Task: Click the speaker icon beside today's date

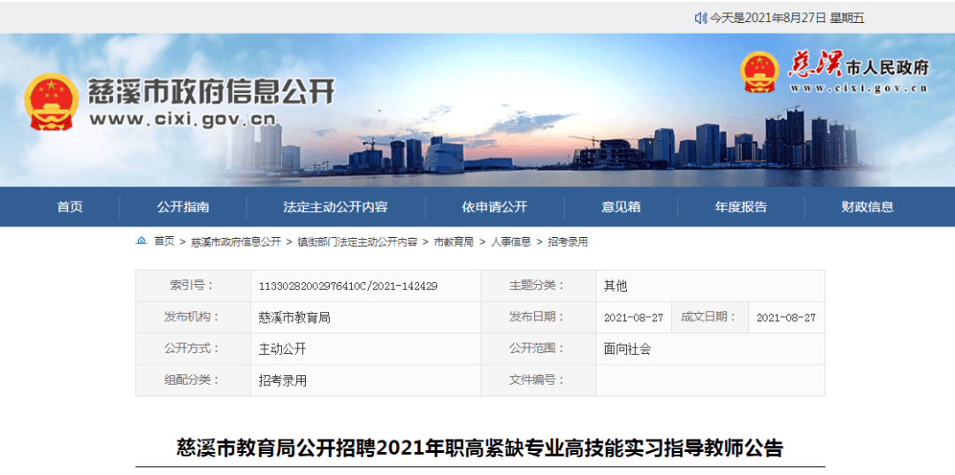Action: pos(701,19)
